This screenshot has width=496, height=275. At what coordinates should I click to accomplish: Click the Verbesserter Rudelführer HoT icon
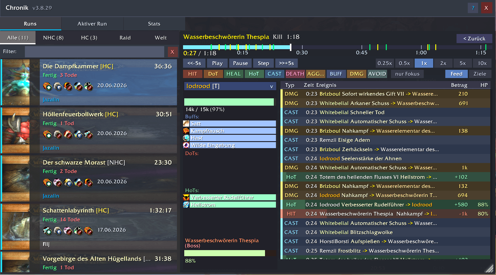click(x=186, y=197)
